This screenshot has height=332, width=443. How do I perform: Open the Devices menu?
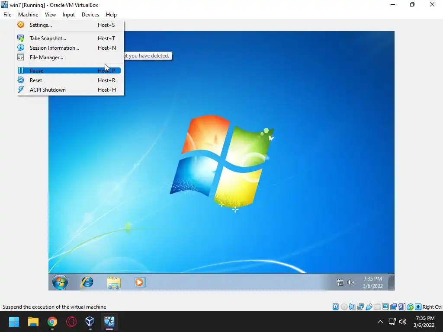point(90,15)
